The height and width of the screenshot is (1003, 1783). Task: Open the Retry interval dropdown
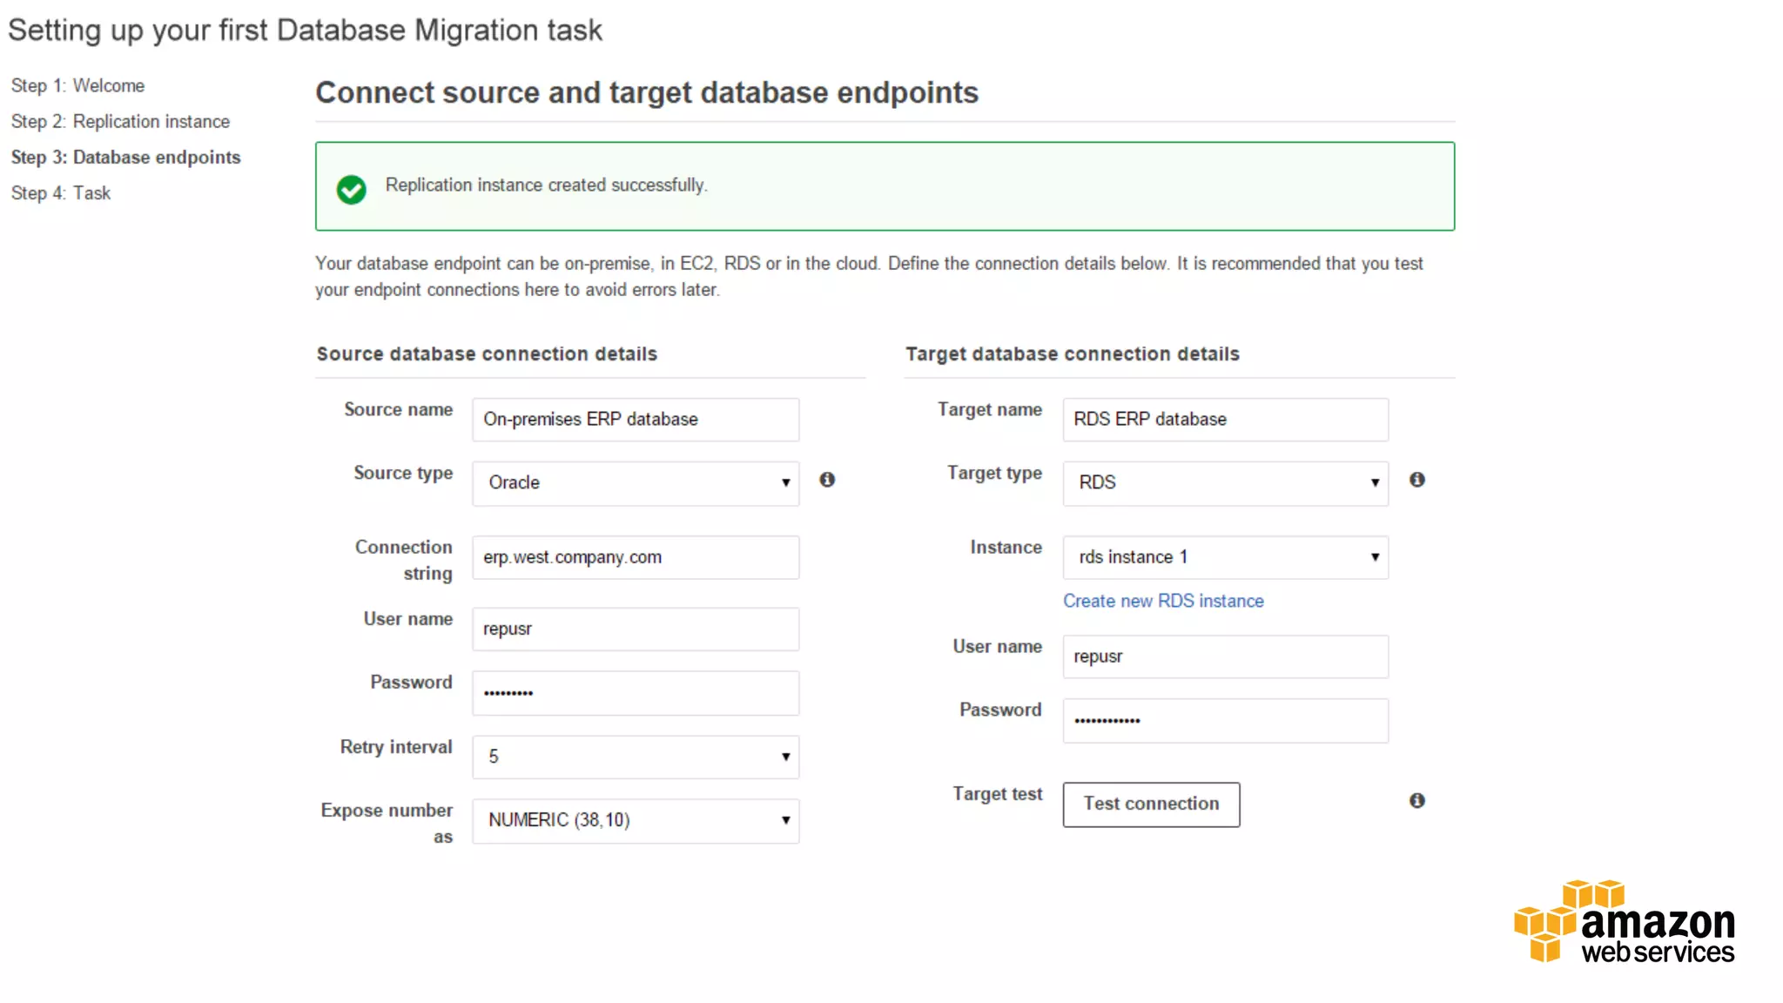tap(636, 757)
